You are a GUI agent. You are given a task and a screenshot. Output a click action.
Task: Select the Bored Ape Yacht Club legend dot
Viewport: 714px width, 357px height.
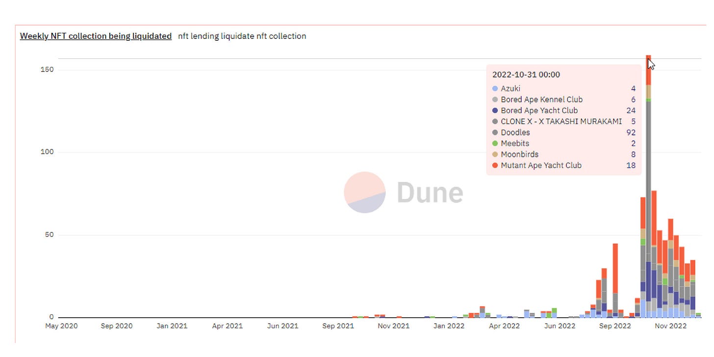pyautogui.click(x=495, y=111)
